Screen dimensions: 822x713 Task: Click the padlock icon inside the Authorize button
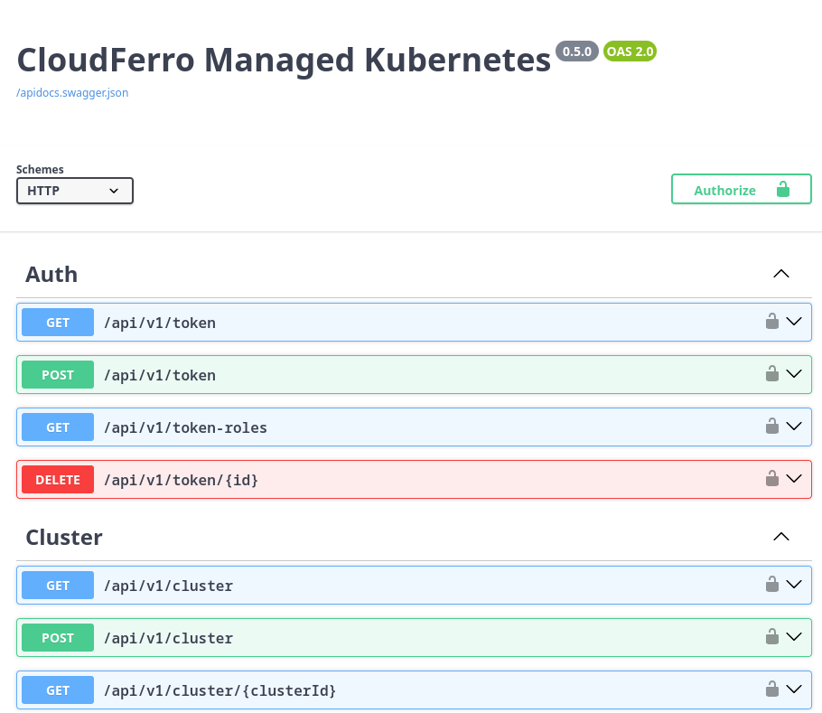[782, 189]
